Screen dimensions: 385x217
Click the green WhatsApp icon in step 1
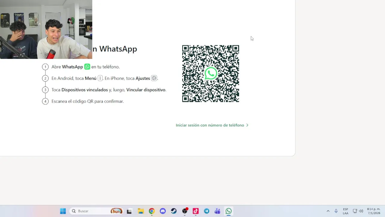(87, 67)
